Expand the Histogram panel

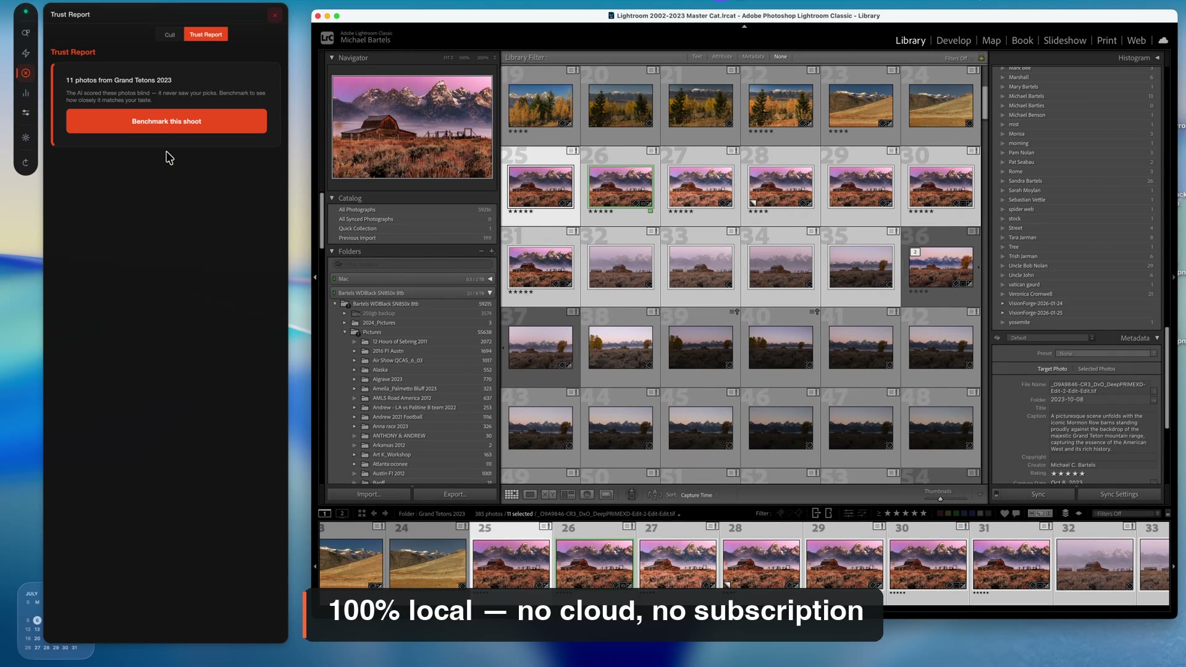(1157, 57)
